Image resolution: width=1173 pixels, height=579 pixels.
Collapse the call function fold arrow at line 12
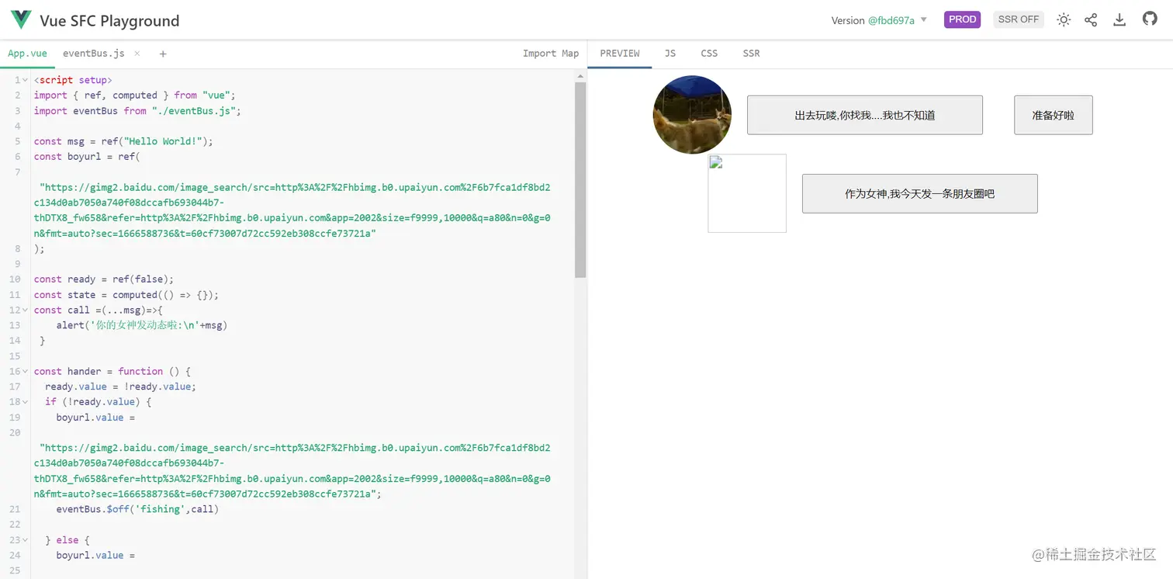[26, 310]
